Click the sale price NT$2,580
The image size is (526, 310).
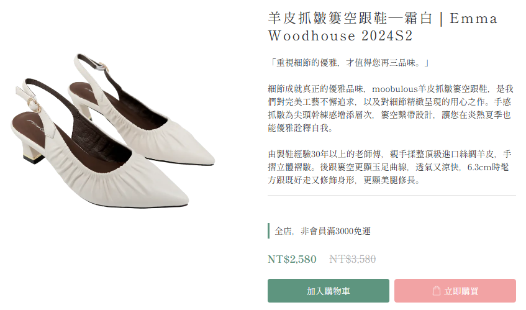292,259
